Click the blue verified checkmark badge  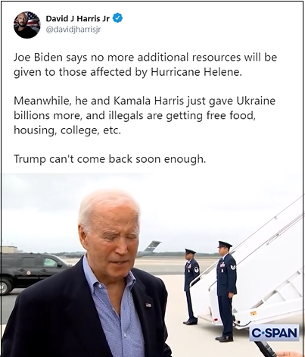coord(117,18)
